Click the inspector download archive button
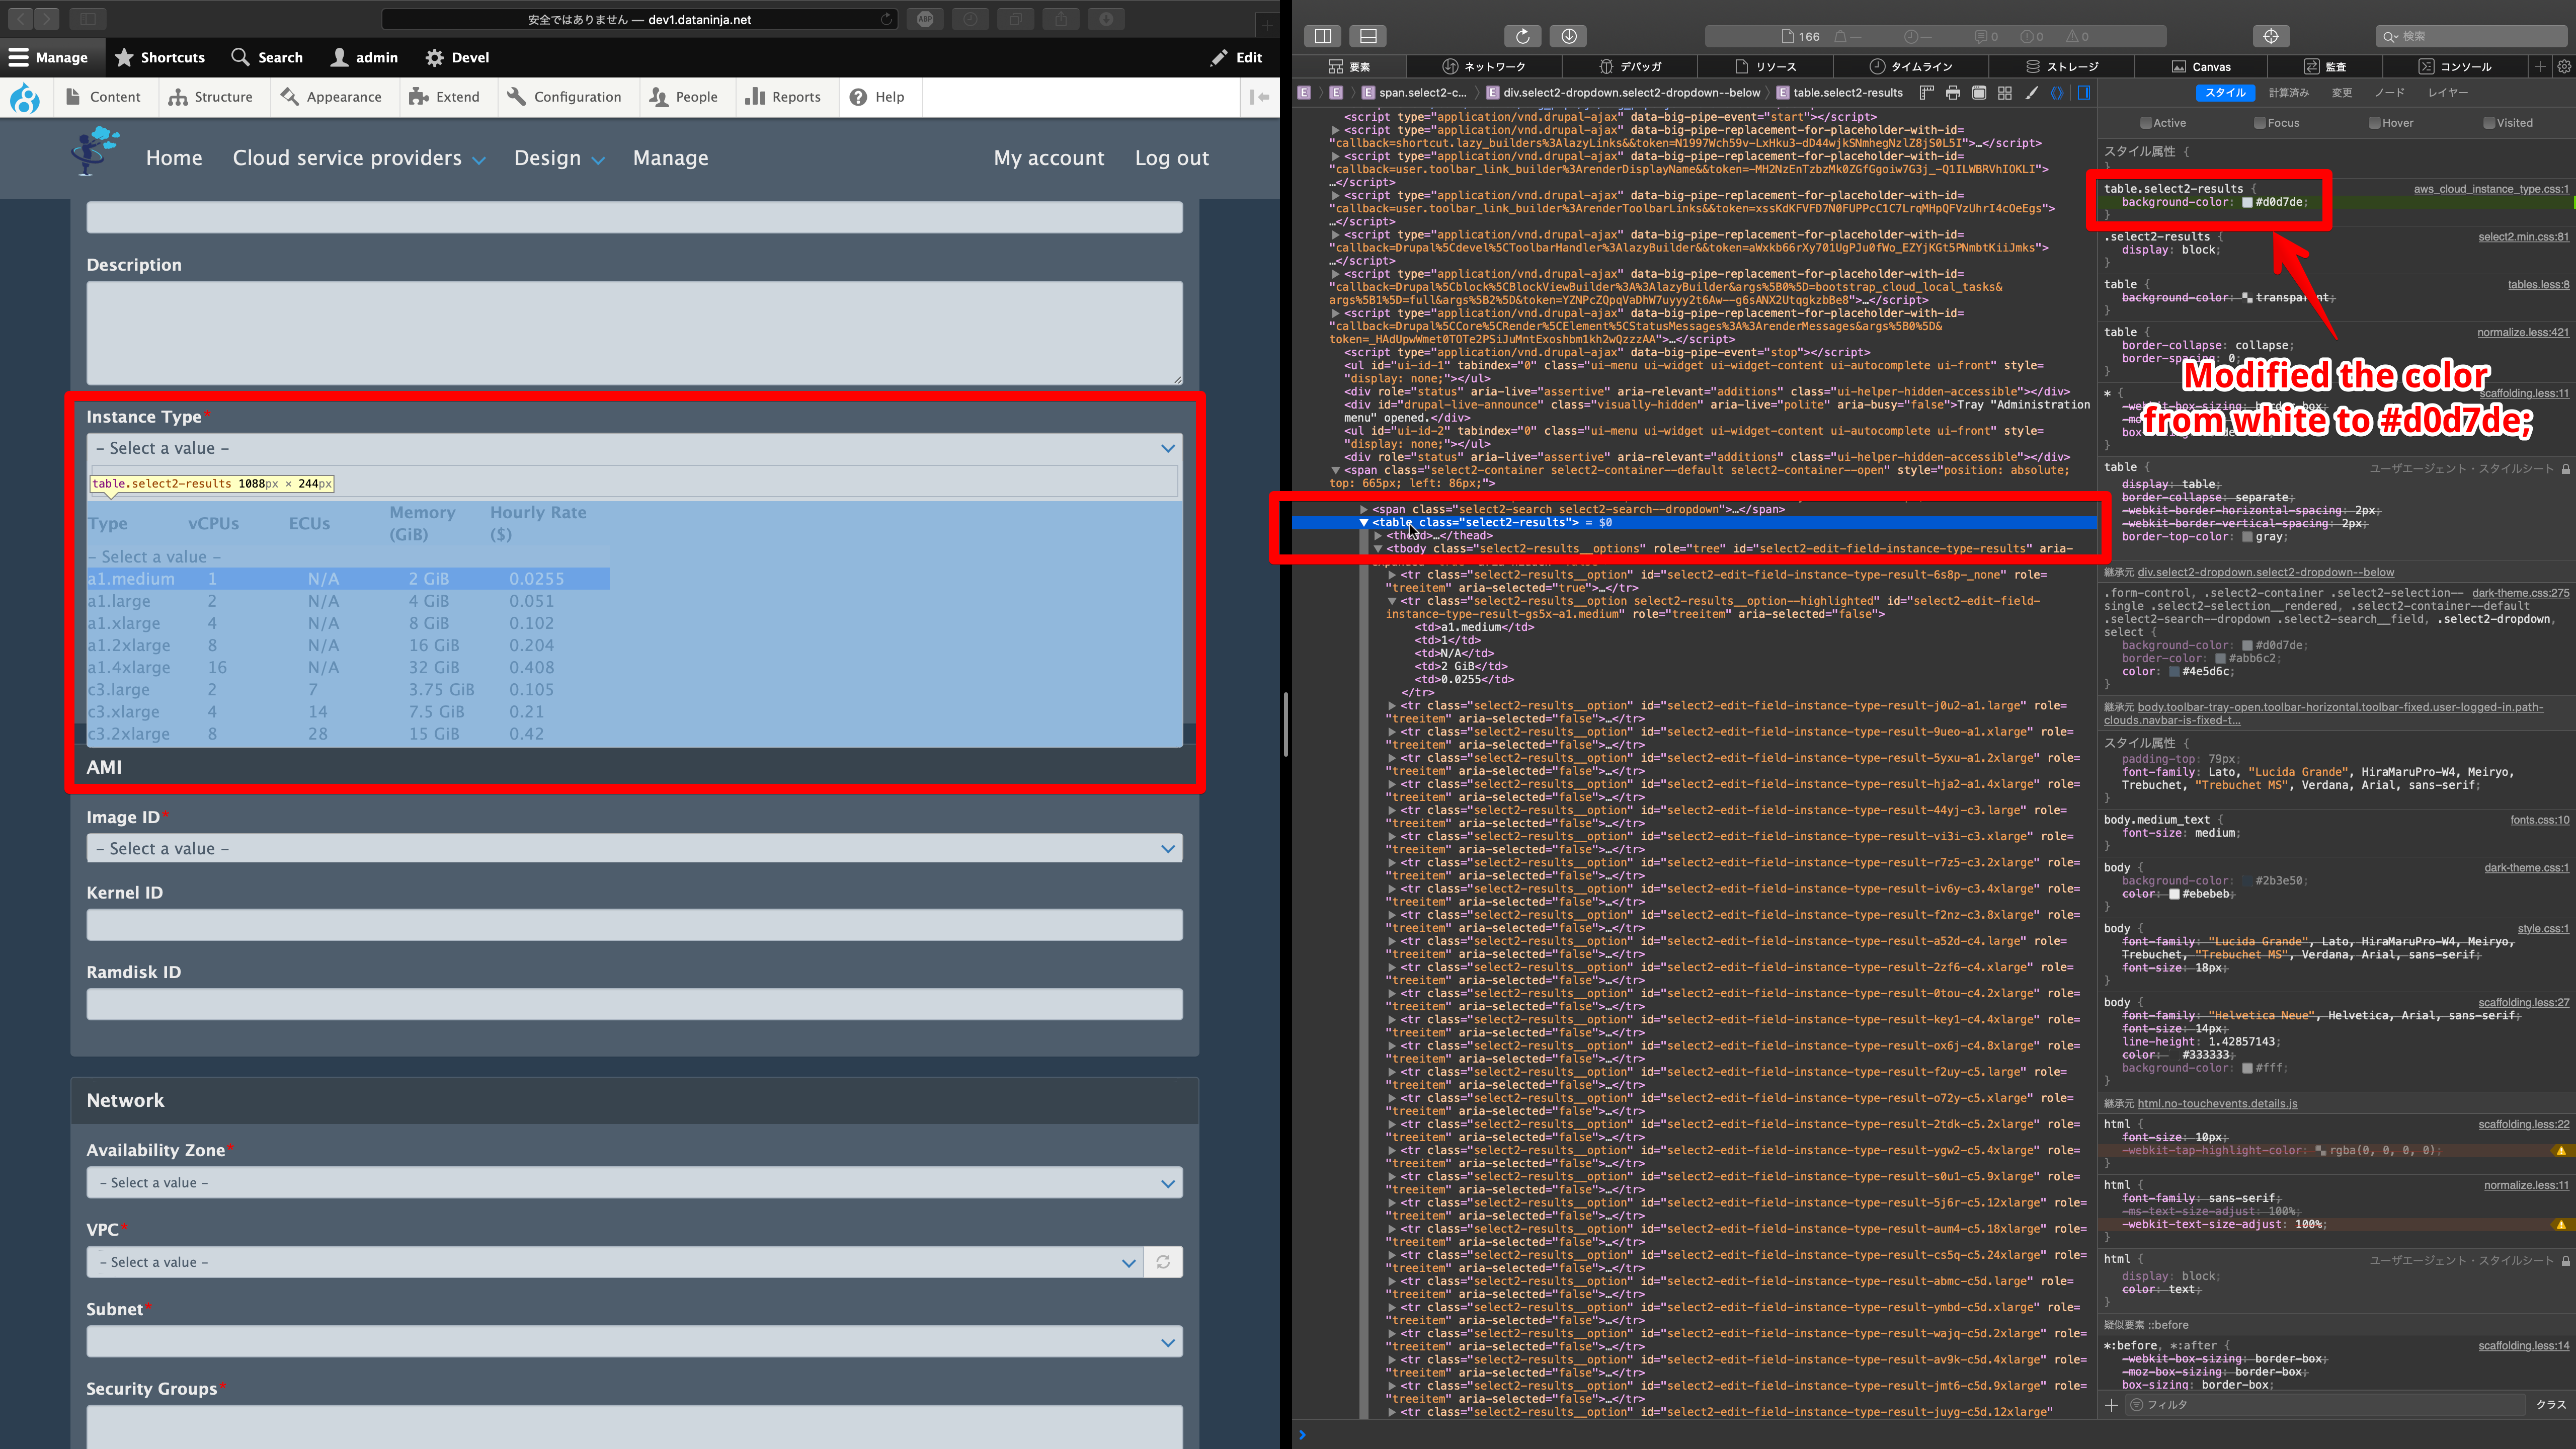This screenshot has width=2576, height=1449. point(1569,36)
